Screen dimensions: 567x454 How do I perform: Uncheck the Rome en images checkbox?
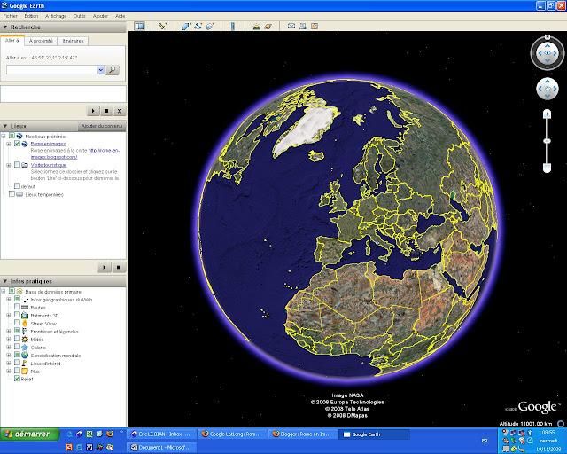pyautogui.click(x=17, y=144)
